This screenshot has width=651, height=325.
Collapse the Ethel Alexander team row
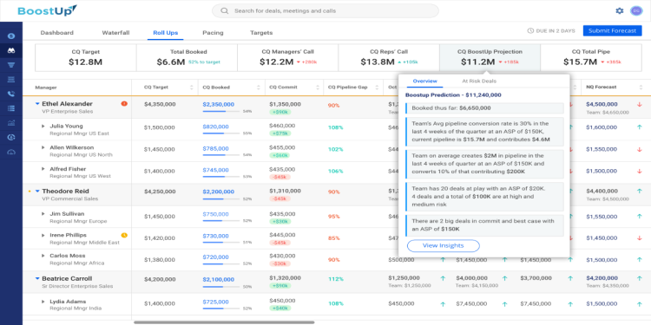point(37,104)
